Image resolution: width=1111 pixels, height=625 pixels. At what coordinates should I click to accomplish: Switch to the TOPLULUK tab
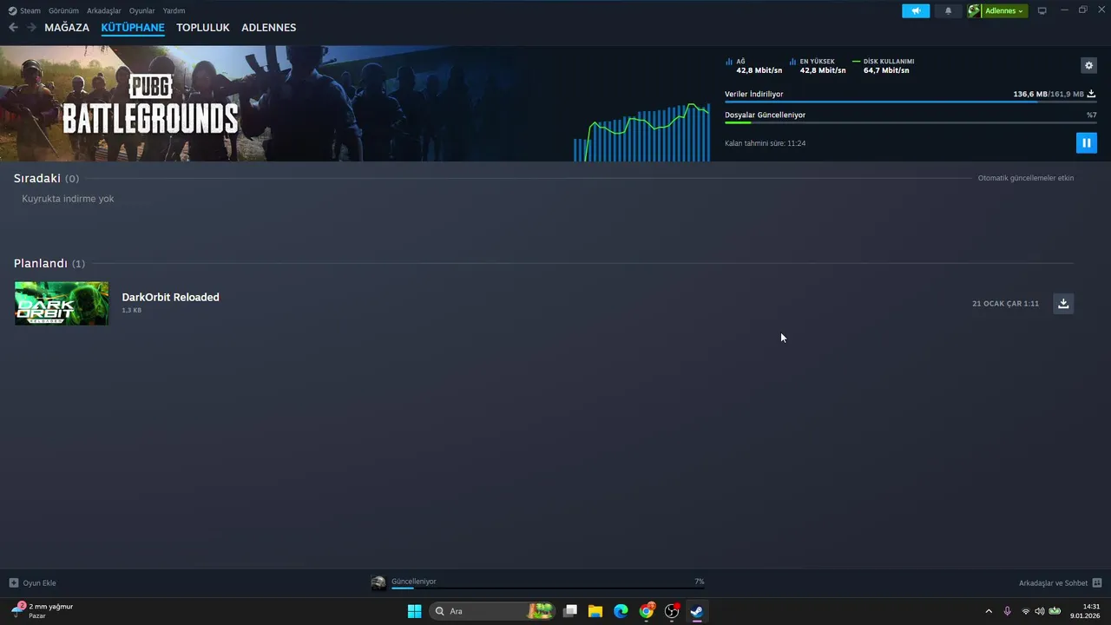203,28
